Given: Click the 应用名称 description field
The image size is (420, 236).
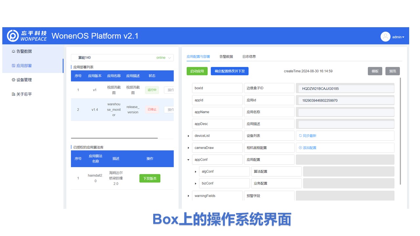Looking at the screenshot, I should click(x=269, y=112).
